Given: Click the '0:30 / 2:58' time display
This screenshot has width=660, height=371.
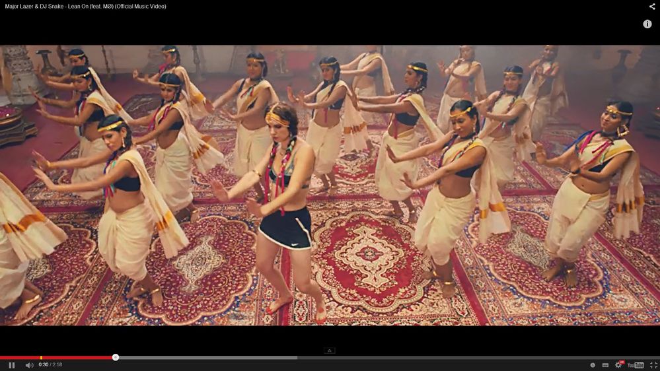Looking at the screenshot, I should [x=50, y=364].
